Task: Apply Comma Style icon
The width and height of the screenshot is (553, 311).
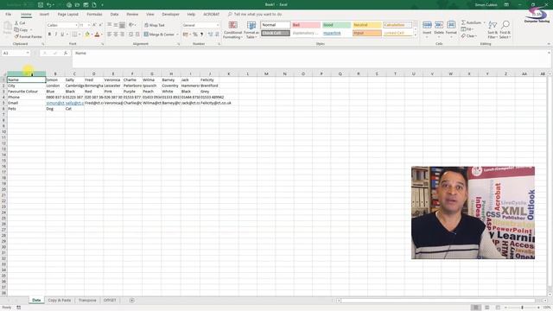Action: pos(201,35)
